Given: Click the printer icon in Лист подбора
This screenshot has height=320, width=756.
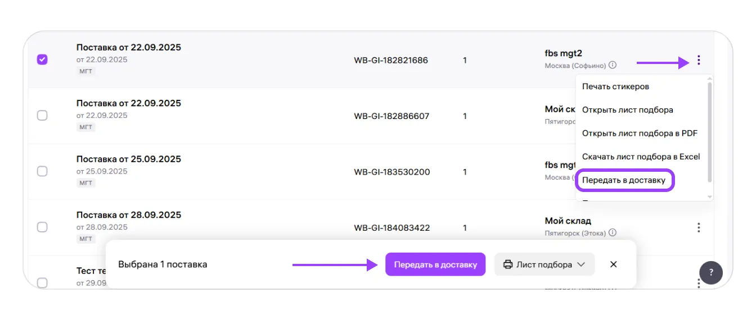Looking at the screenshot, I should coord(508,264).
